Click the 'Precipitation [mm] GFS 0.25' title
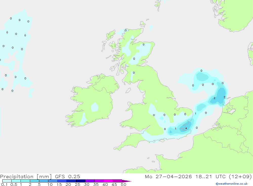253x186 pixels. click(40, 176)
